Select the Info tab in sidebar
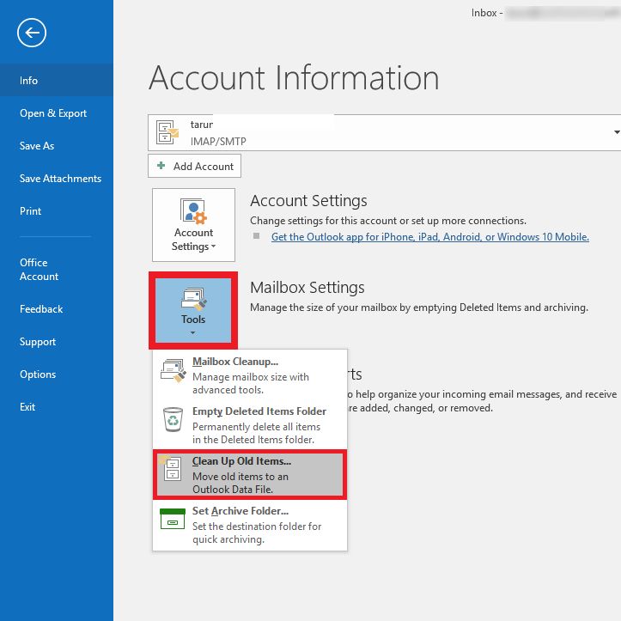The width and height of the screenshot is (621, 621). [x=56, y=81]
